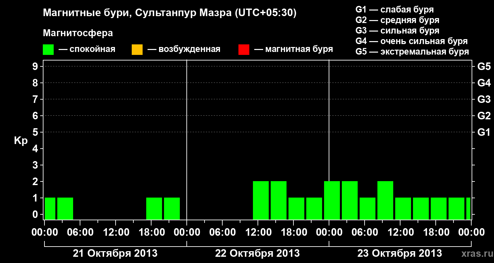Click 'G1 — слабая буря' legend line

(395, 9)
